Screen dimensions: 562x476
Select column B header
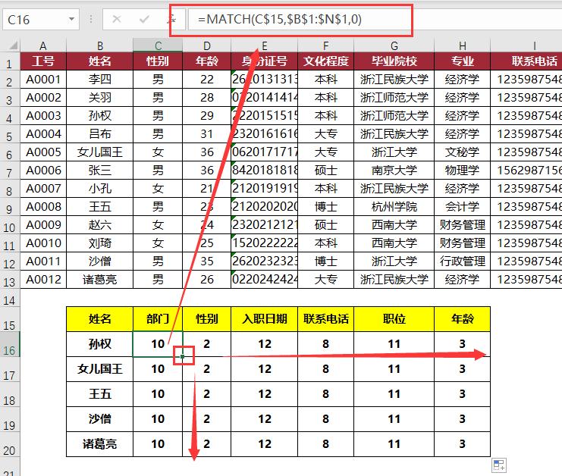click(x=99, y=45)
